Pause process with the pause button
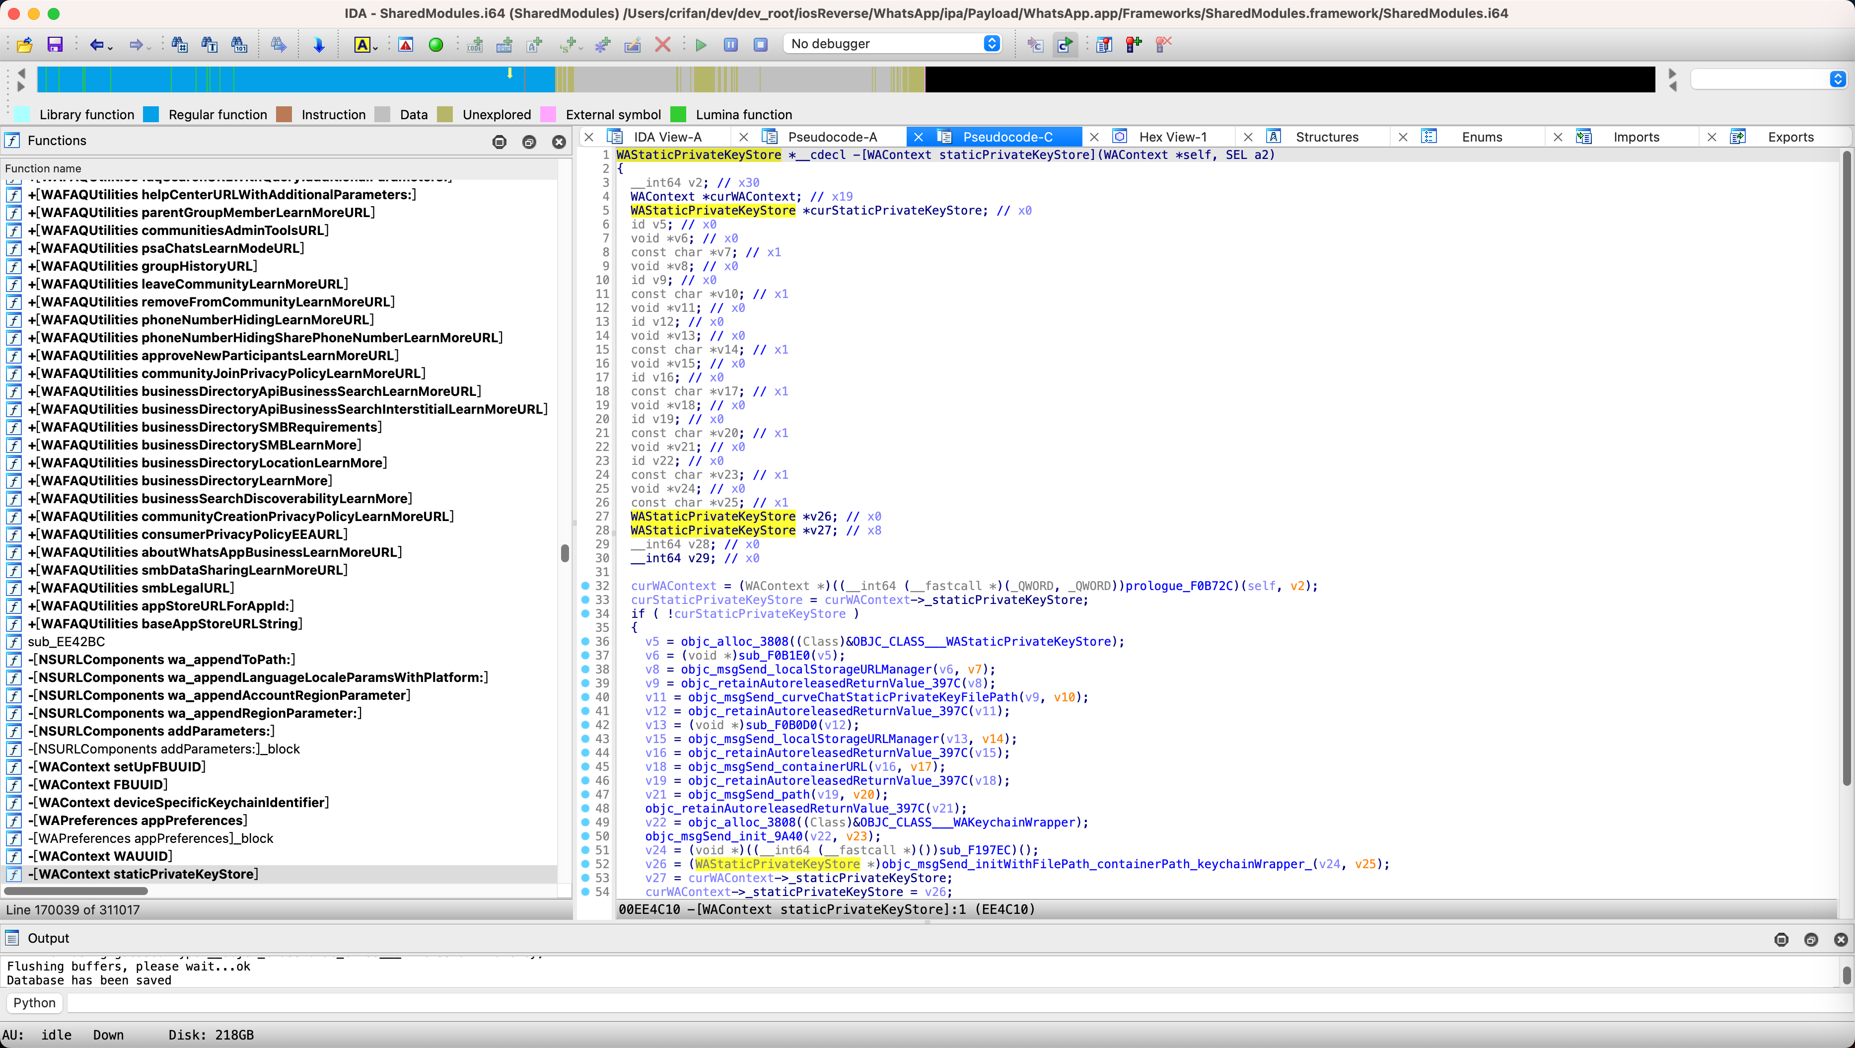This screenshot has height=1048, width=1855. 730,45
